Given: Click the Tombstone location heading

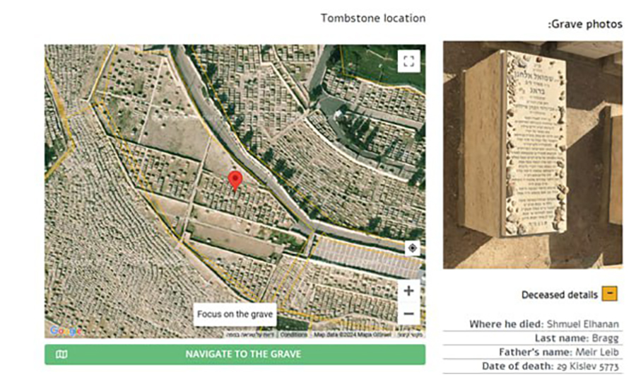Looking at the screenshot, I should (x=373, y=18).
